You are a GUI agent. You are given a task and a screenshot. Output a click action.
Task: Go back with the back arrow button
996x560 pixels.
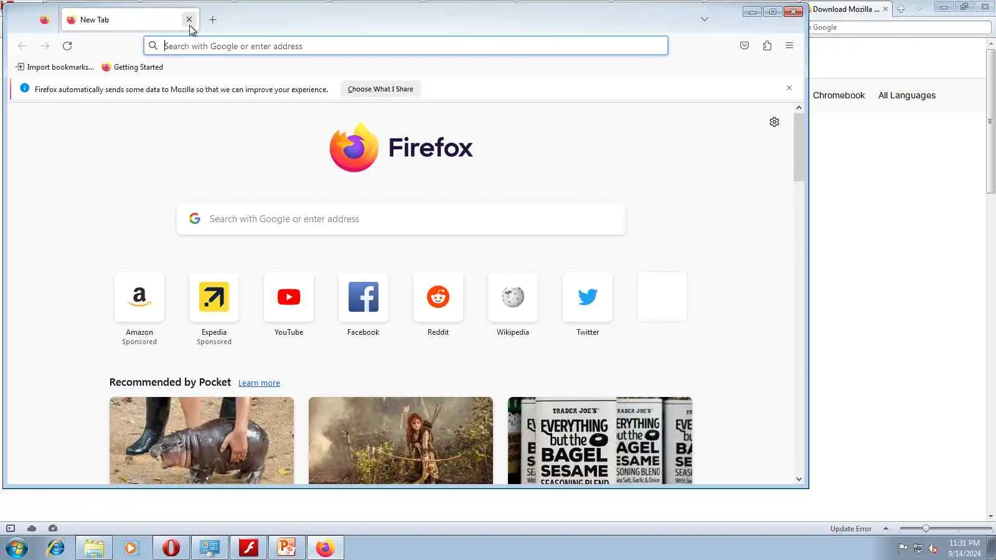pos(22,45)
